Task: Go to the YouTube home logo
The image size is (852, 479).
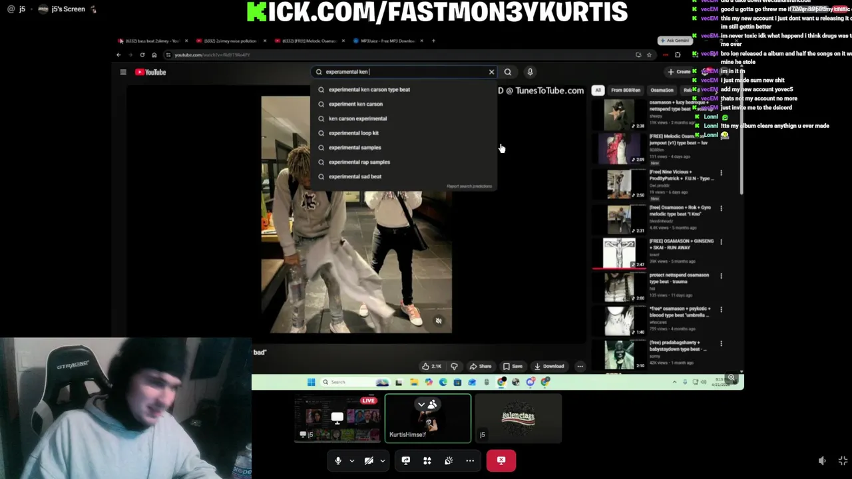Action: [150, 72]
